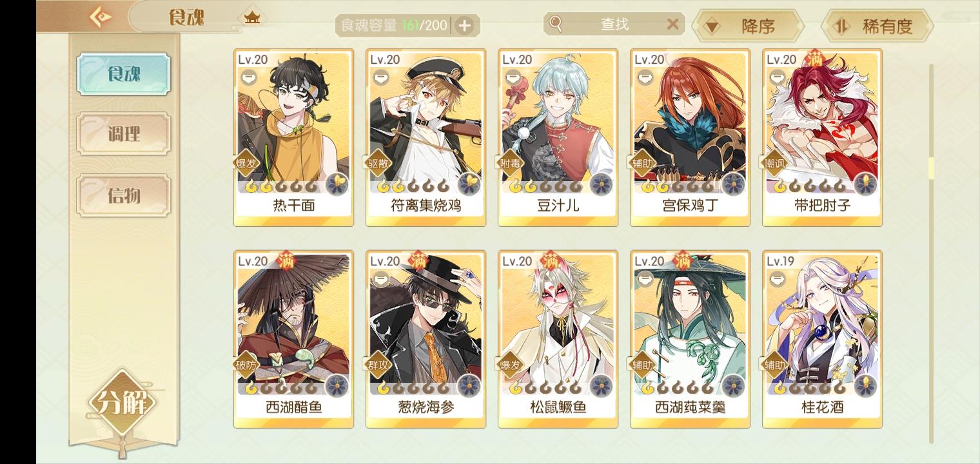Click the 分解 button
This screenshot has height=464, width=980.
pyautogui.click(x=122, y=403)
